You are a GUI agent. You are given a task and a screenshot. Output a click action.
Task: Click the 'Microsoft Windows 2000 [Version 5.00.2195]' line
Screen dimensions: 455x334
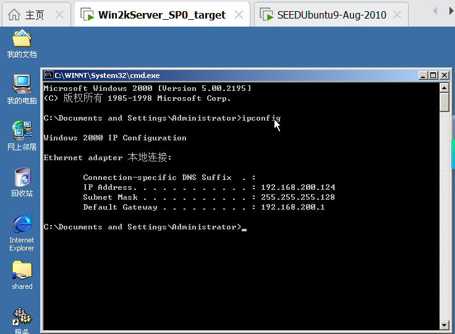(147, 88)
